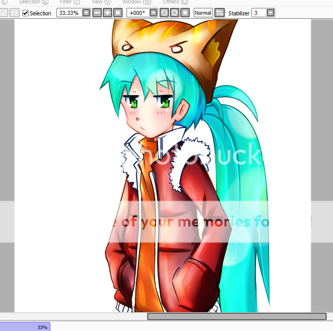Click the icon left of the Selection checkbox
Viewport: 333px width, 331px height.
[15, 13]
